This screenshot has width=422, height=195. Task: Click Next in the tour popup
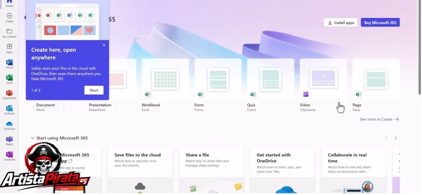(x=94, y=90)
